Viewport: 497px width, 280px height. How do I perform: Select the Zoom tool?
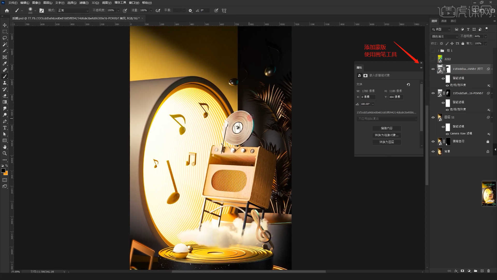coord(5,153)
